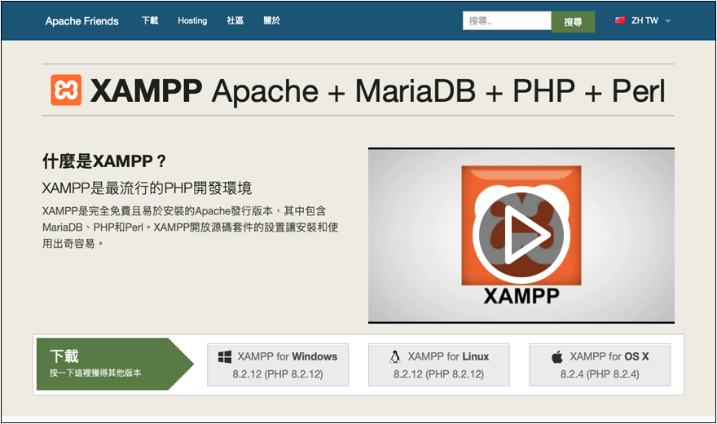Image resolution: width=717 pixels, height=424 pixels.
Task: Play the XAMPP introduction video
Action: coord(521,234)
